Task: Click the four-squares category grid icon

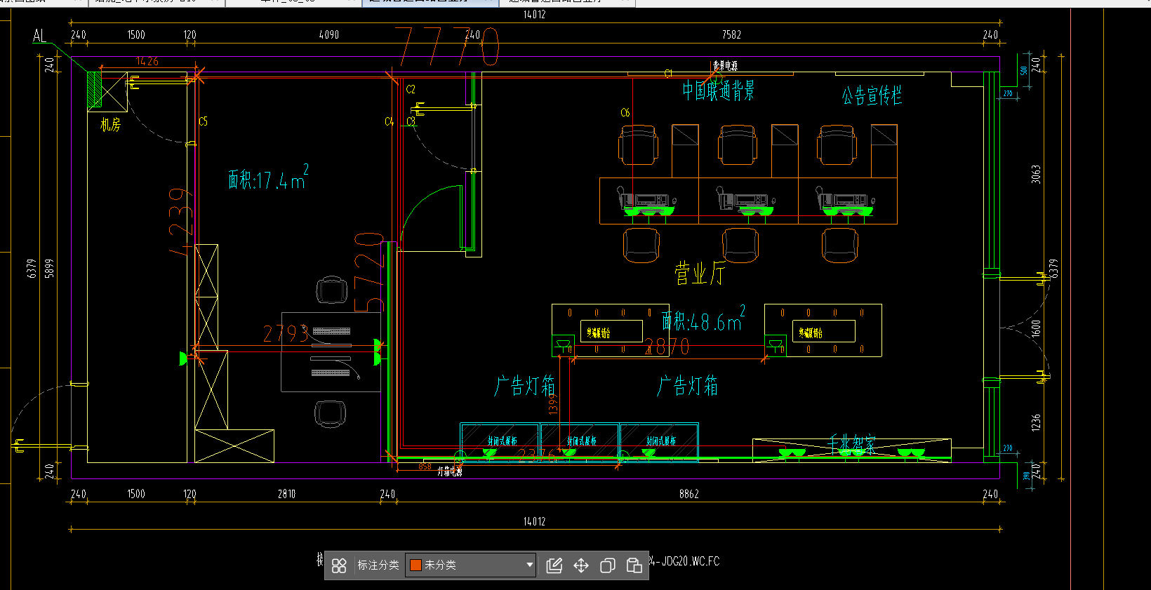Action: (x=339, y=565)
